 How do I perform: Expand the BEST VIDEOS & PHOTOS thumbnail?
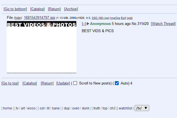(42, 47)
